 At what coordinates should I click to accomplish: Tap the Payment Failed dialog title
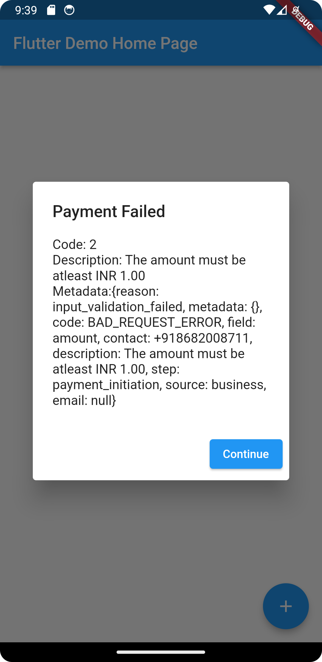109,211
